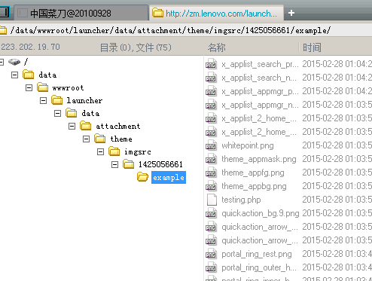Image resolution: width=372 pixels, height=281 pixels.
Task: Click the 1425056661 folder icon
Action: (x=129, y=164)
